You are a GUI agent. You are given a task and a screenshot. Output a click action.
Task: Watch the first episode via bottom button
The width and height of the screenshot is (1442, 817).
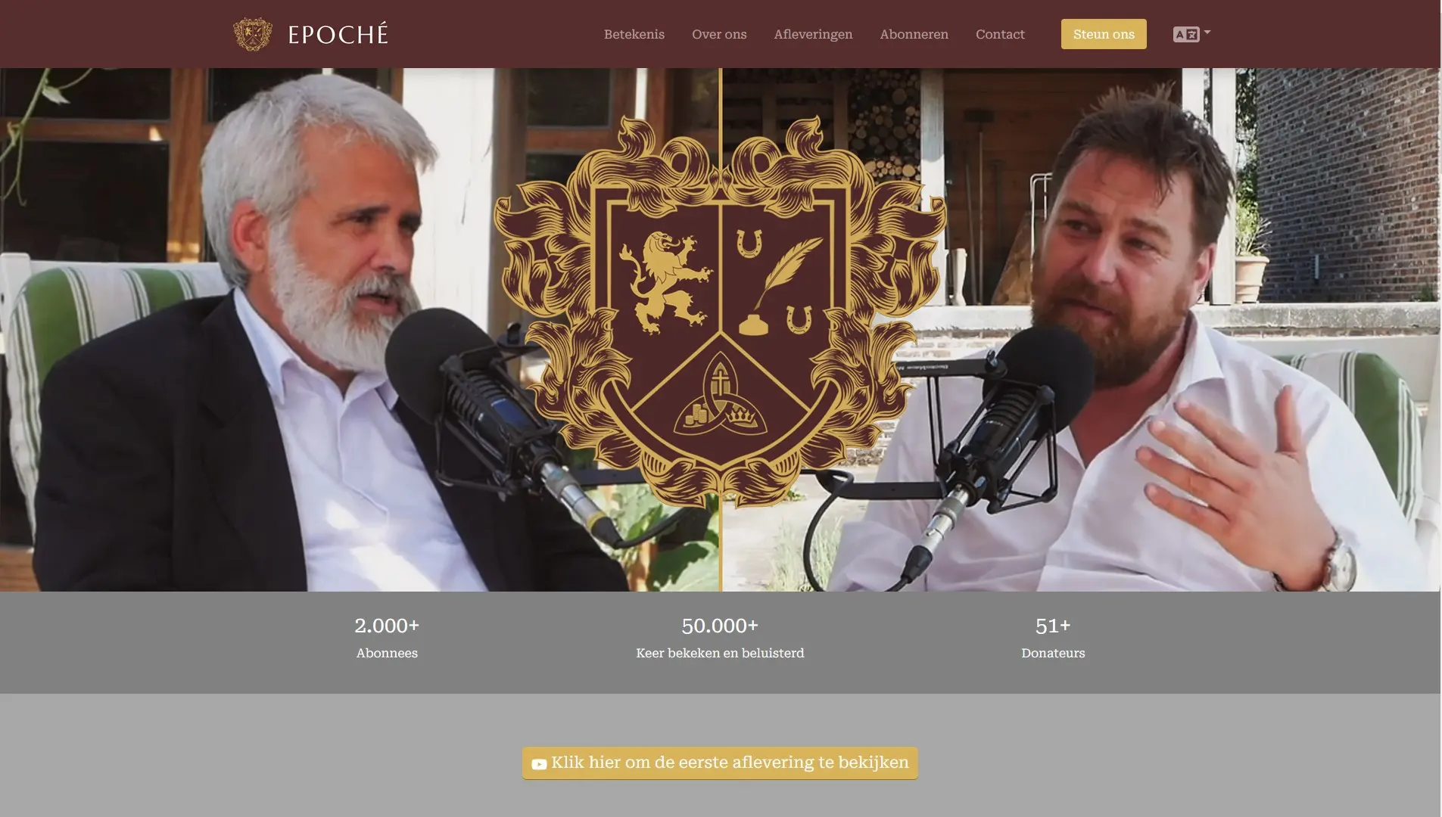pos(720,763)
